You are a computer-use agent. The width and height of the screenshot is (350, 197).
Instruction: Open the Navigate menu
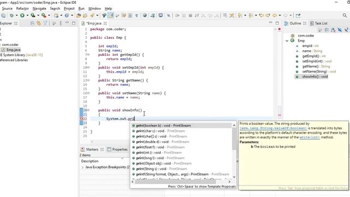39,9
